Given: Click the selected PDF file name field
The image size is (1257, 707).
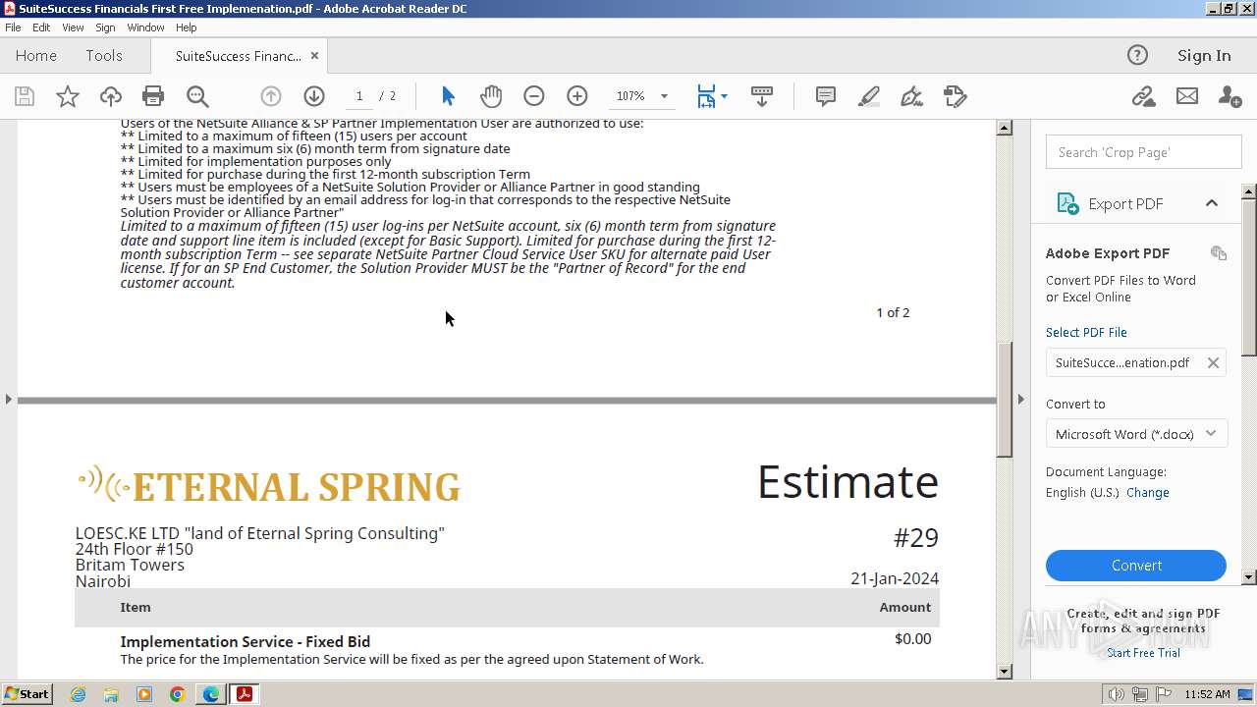Looking at the screenshot, I should pyautogui.click(x=1123, y=362).
